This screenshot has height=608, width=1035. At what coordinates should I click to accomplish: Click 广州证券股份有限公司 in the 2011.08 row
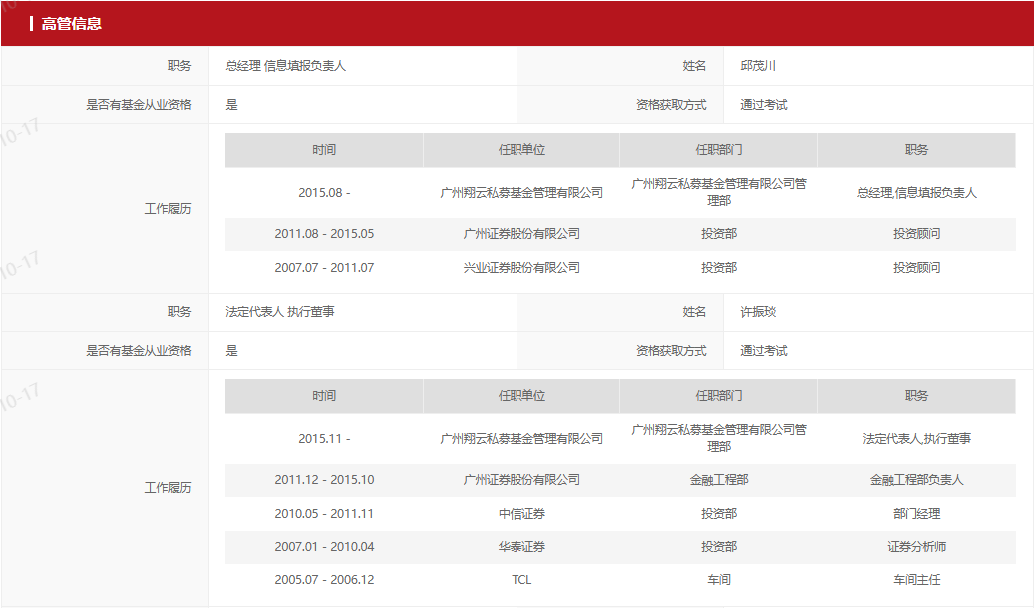pyautogui.click(x=521, y=234)
